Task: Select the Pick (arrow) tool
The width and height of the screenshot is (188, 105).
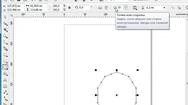Action: coord(5,17)
